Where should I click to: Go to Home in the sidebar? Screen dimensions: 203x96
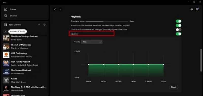coord(13,9)
